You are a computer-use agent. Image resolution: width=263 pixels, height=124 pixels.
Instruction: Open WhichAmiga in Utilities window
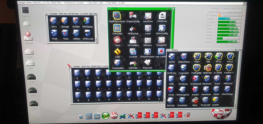click(227, 89)
